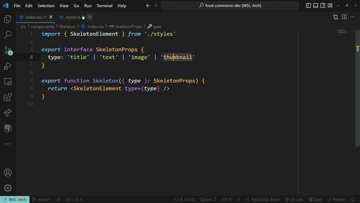Expand the Skeleton folder breadcrumb
360x203 pixels.
(x=67, y=27)
